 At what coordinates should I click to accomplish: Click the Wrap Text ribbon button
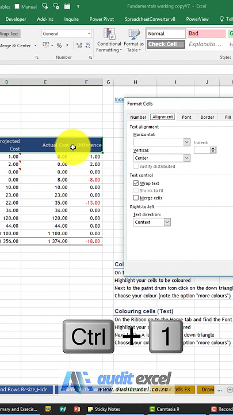(x=10, y=33)
